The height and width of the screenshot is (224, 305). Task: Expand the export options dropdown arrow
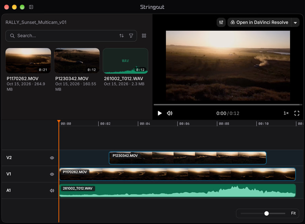coord(295,23)
